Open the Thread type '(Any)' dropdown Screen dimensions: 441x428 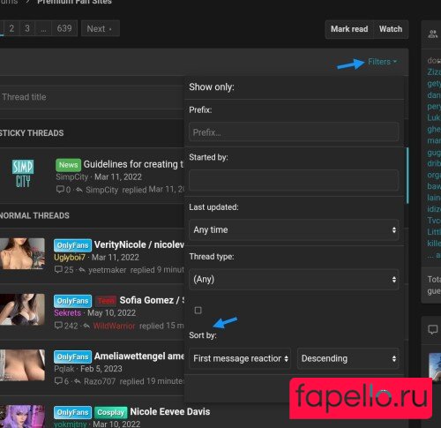click(x=294, y=279)
